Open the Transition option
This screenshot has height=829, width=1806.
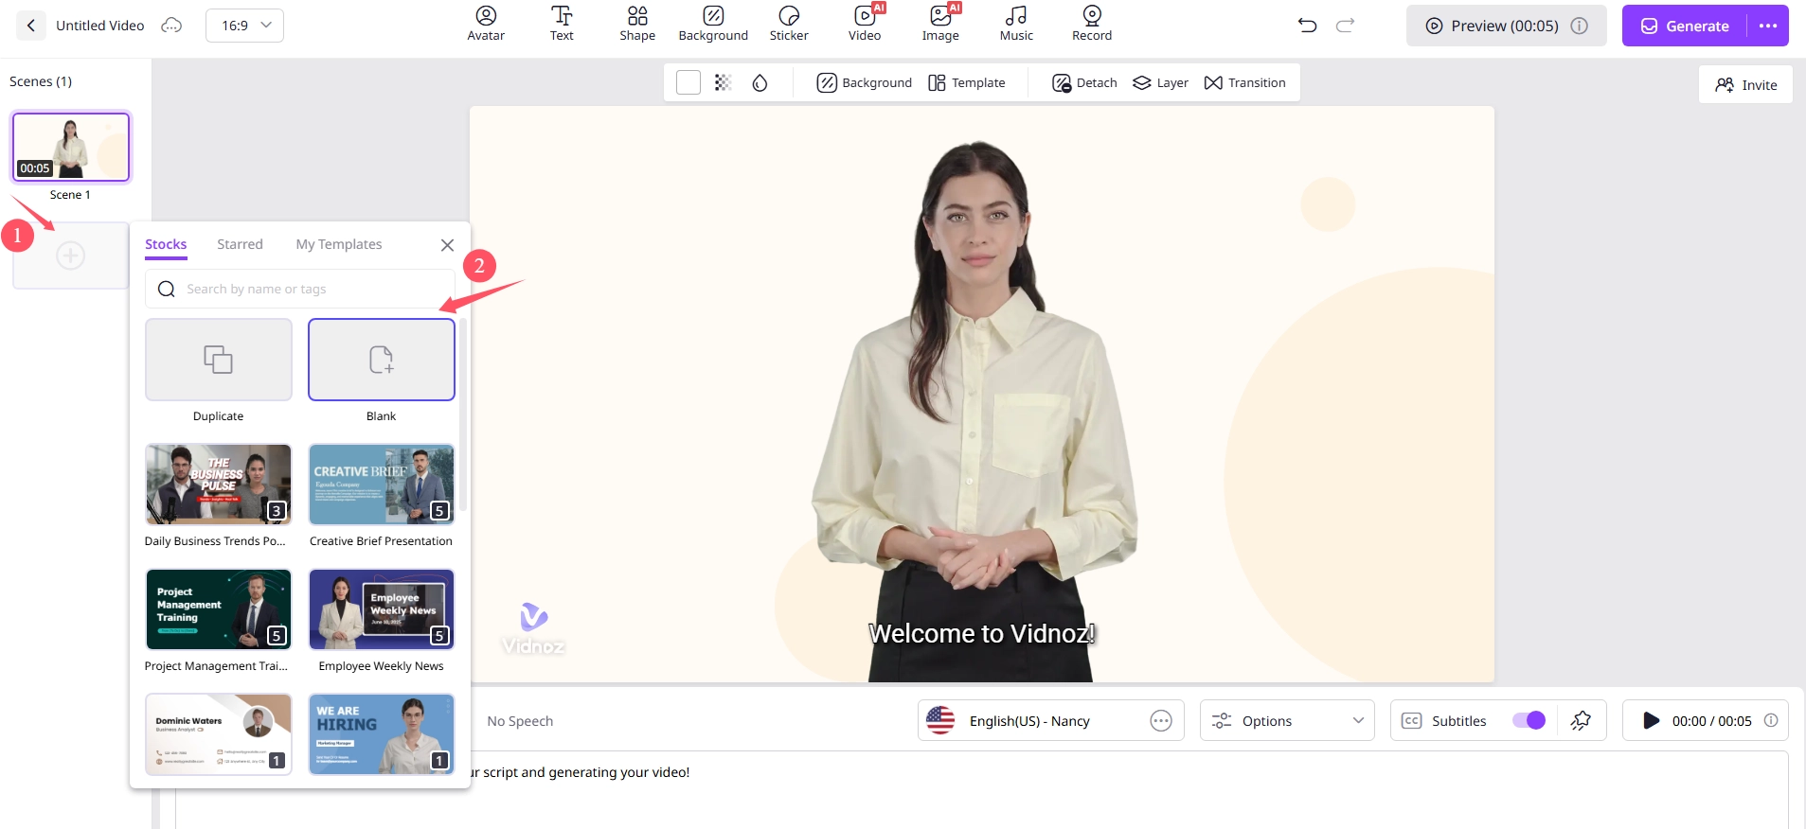(1244, 82)
